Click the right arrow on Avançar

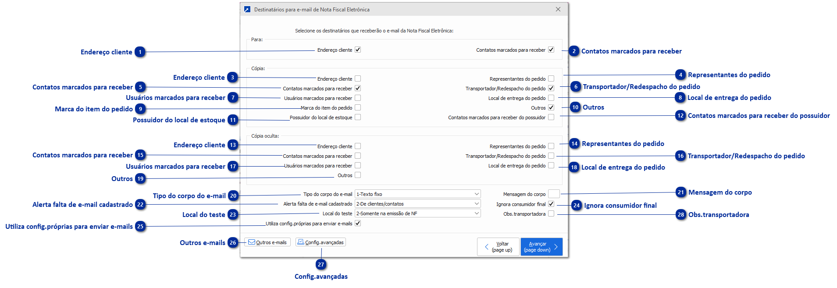click(556, 247)
